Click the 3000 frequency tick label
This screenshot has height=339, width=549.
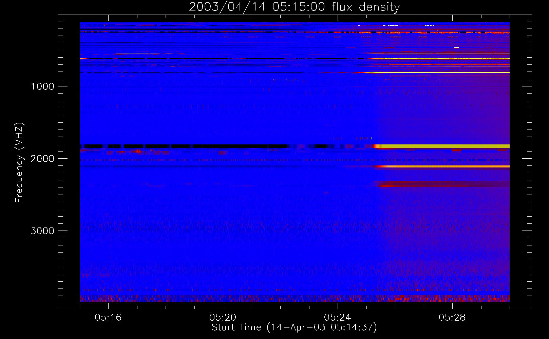point(42,231)
